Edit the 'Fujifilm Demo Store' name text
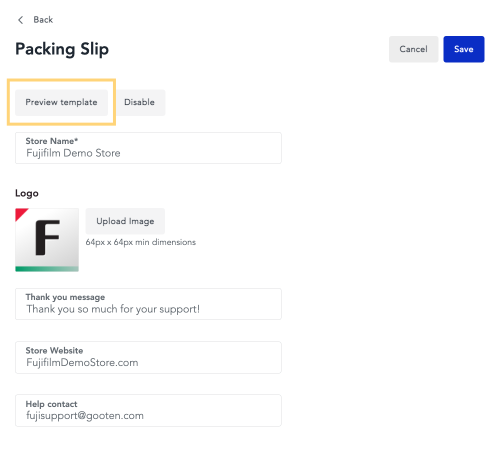496x460 pixels. pyautogui.click(x=73, y=153)
